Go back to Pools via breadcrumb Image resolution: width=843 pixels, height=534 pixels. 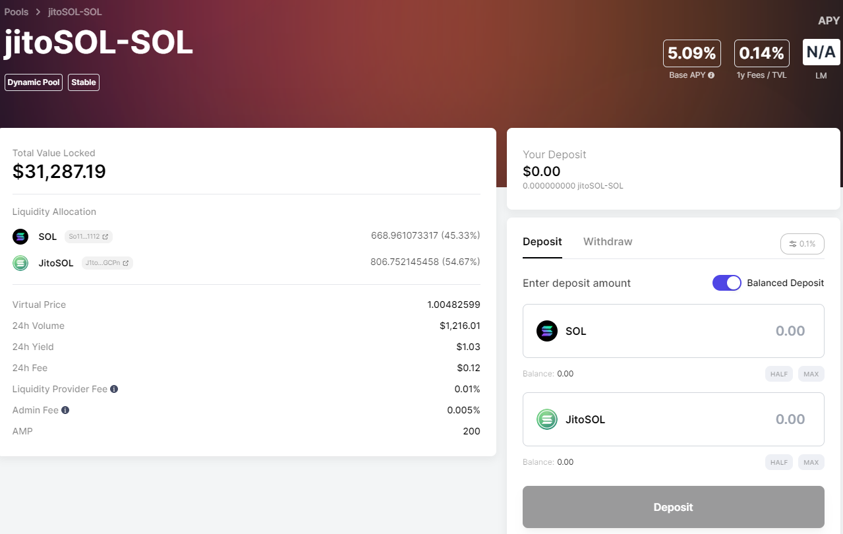tap(16, 12)
